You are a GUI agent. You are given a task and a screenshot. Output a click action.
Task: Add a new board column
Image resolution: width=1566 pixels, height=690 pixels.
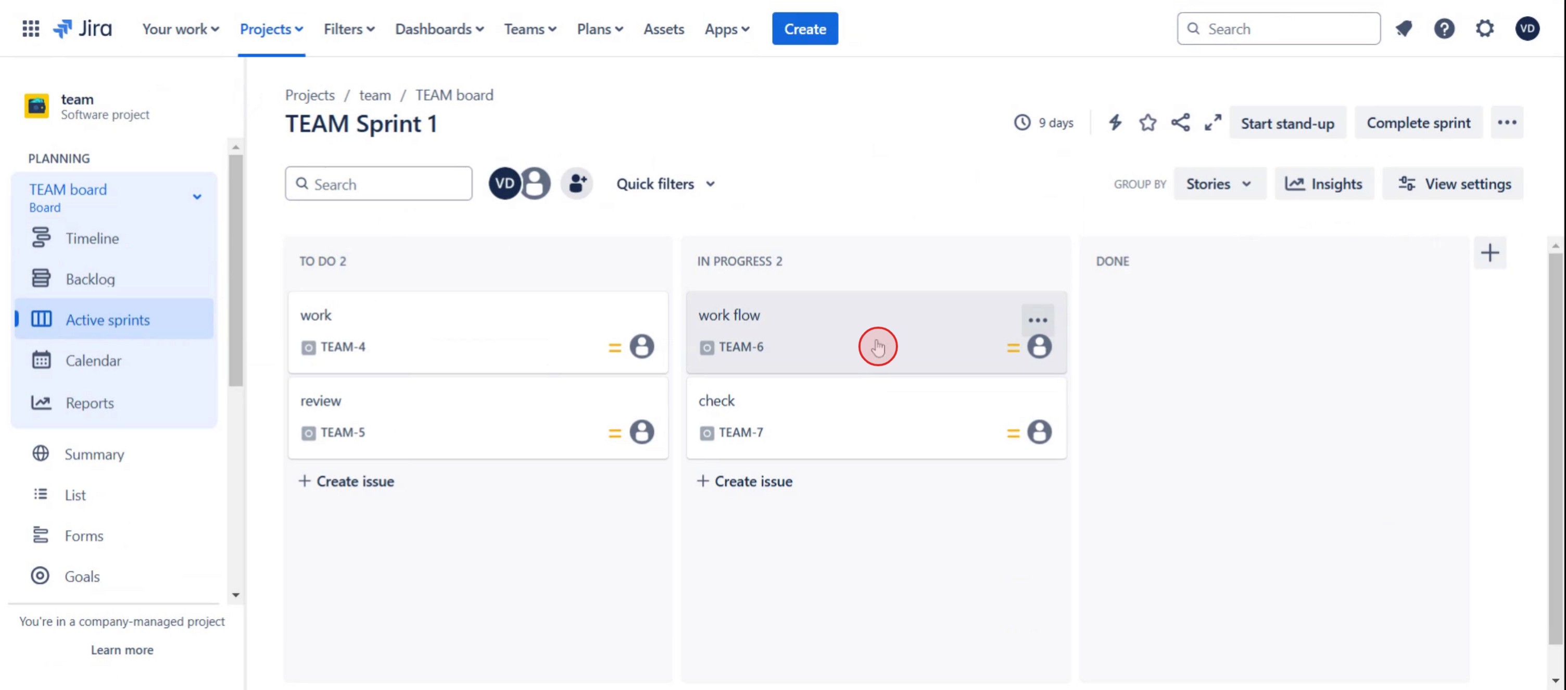click(1489, 253)
